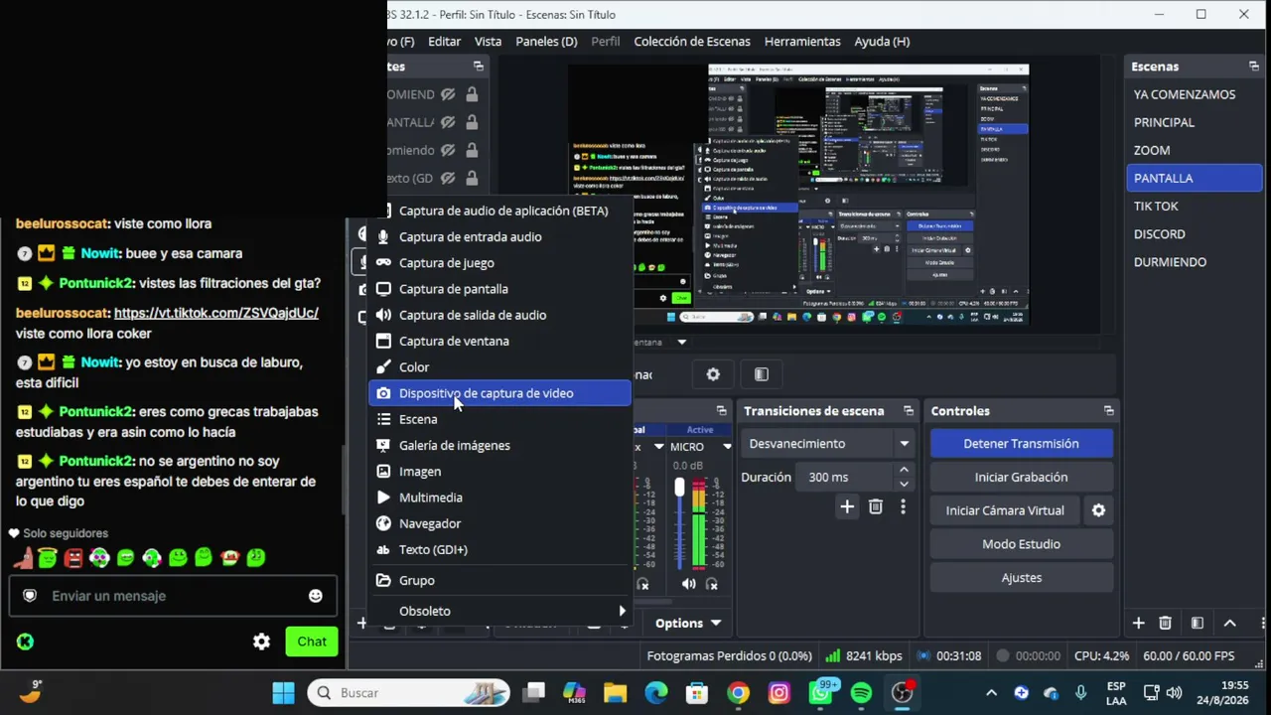This screenshot has width=1271, height=715.
Task: Add a new scene in Escenas
Action: [x=1138, y=623]
